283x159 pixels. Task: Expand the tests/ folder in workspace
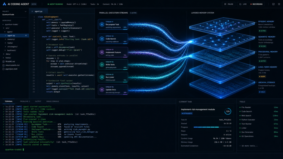point(8,58)
